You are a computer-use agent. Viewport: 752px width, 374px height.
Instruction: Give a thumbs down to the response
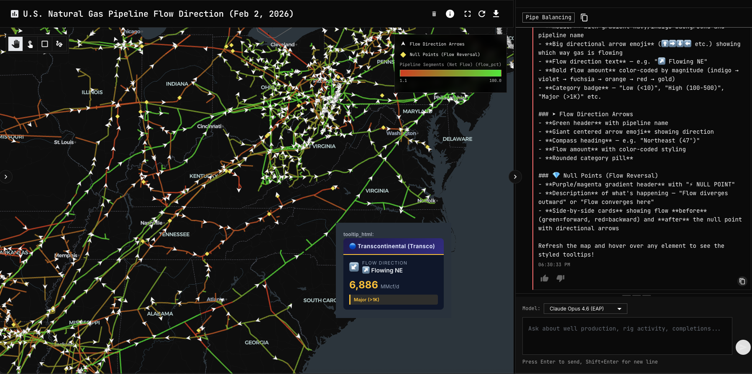pyautogui.click(x=560, y=278)
